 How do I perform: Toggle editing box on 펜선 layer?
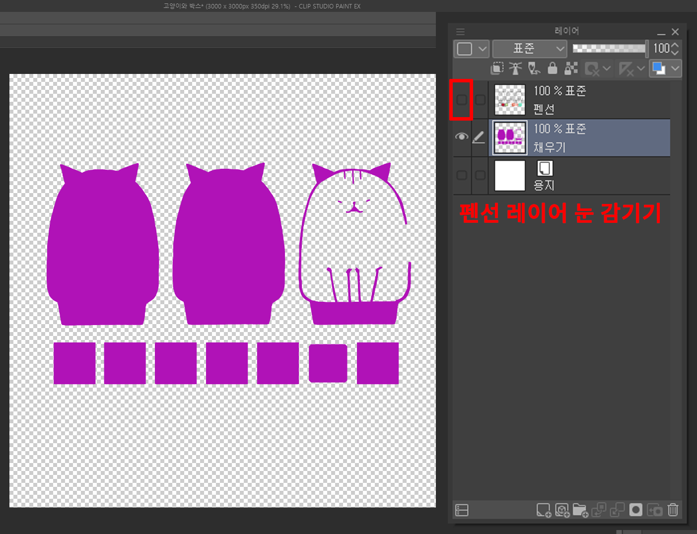[480, 100]
